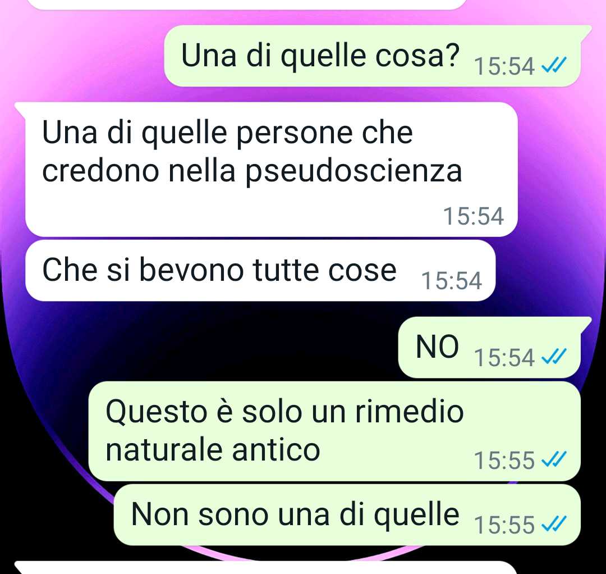Screen dimensions: 606x574
Task: Select 'Questo è solo un rimedio naturale antico' bubble
Action: pos(334,431)
